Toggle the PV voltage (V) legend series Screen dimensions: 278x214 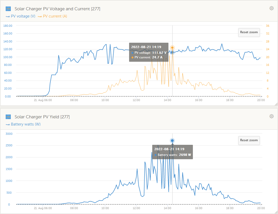(21, 16)
